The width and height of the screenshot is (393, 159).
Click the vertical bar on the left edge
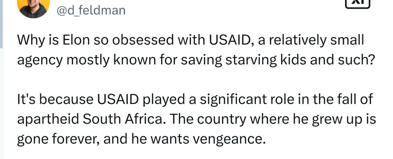point(1,24)
